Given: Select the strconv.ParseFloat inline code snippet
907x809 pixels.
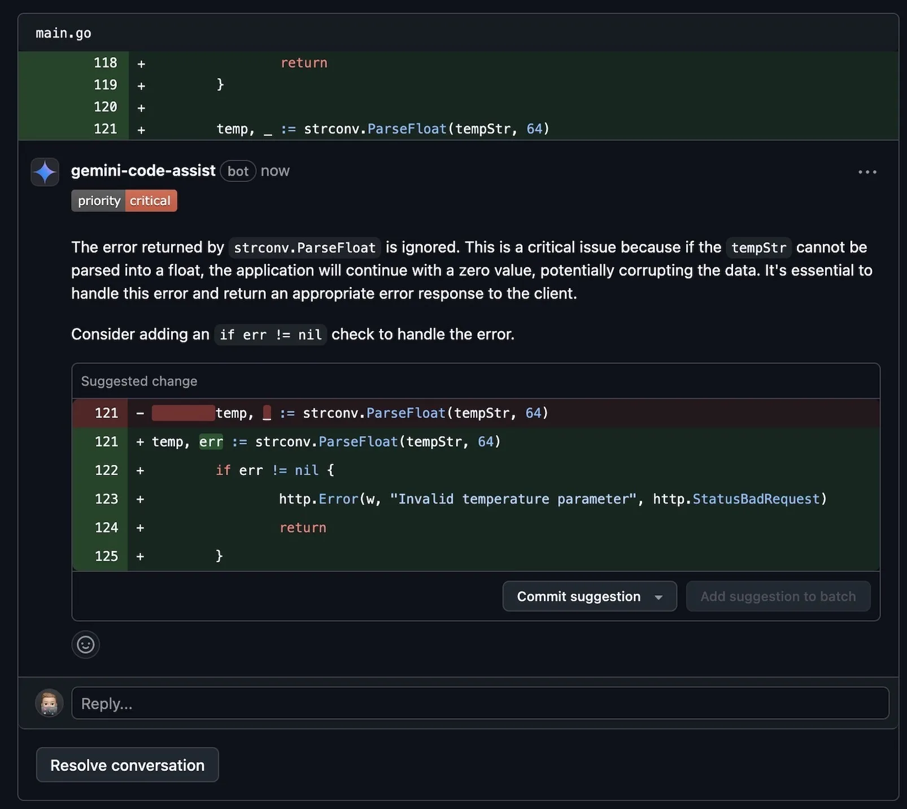Looking at the screenshot, I should click(x=304, y=247).
